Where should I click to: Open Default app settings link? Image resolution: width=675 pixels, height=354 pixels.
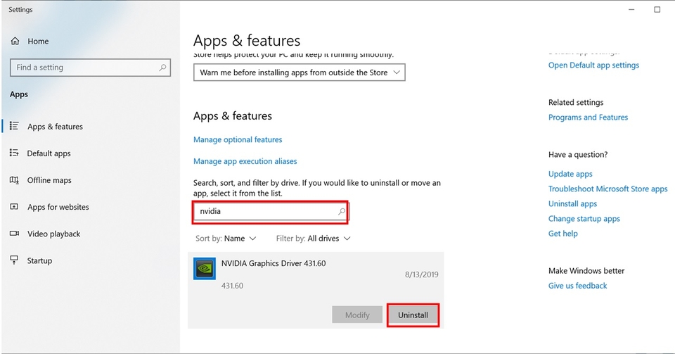[x=593, y=65]
